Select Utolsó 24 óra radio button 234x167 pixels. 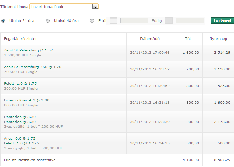pyautogui.click(x=3, y=21)
